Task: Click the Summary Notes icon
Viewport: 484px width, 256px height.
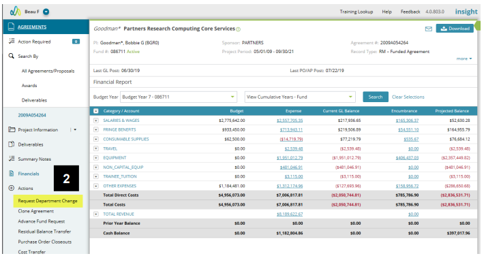Action: click(x=12, y=159)
